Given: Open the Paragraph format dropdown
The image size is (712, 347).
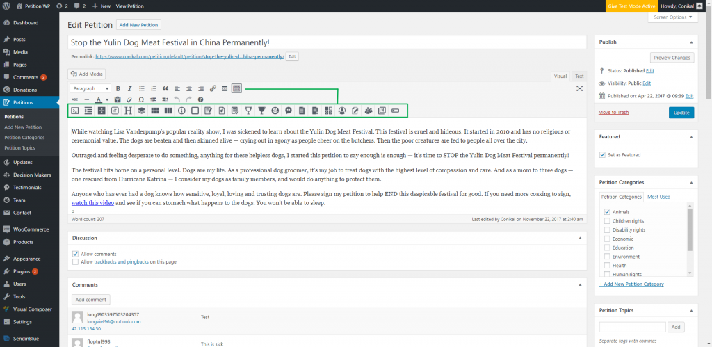Looking at the screenshot, I should pyautogui.click(x=90, y=88).
